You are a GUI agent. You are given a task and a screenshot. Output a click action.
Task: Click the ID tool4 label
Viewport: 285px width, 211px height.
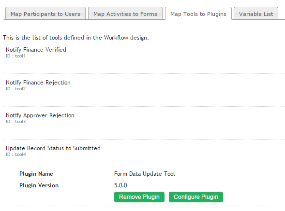tap(16, 155)
